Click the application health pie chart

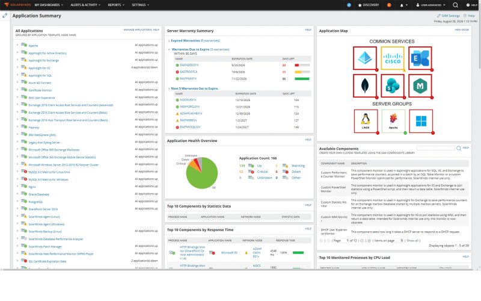[x=202, y=173]
